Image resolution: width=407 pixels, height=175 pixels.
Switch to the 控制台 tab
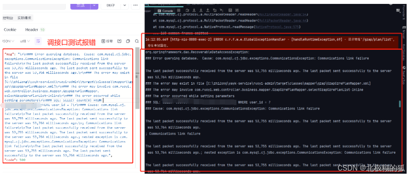point(7,18)
